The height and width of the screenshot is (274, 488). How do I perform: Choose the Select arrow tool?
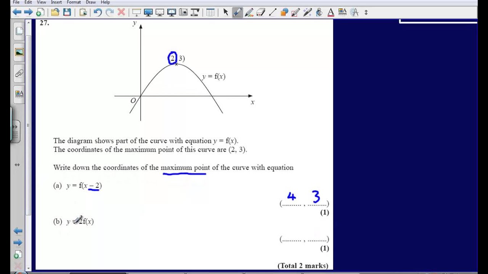click(225, 12)
